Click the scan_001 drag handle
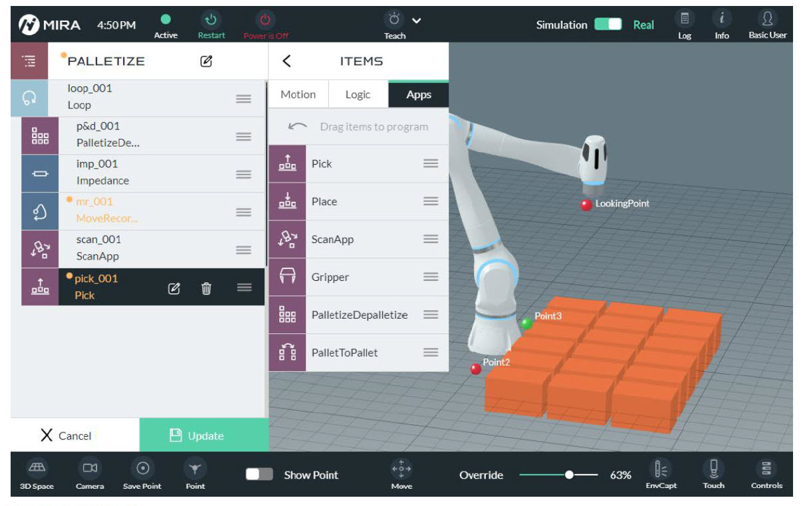The width and height of the screenshot is (803, 506). (243, 250)
